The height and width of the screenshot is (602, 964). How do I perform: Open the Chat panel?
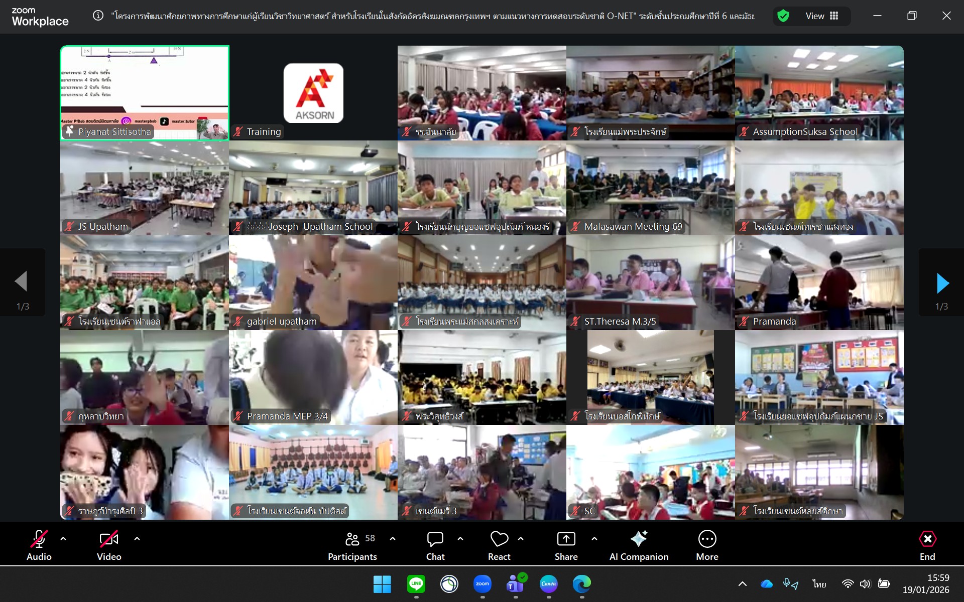coord(435,545)
